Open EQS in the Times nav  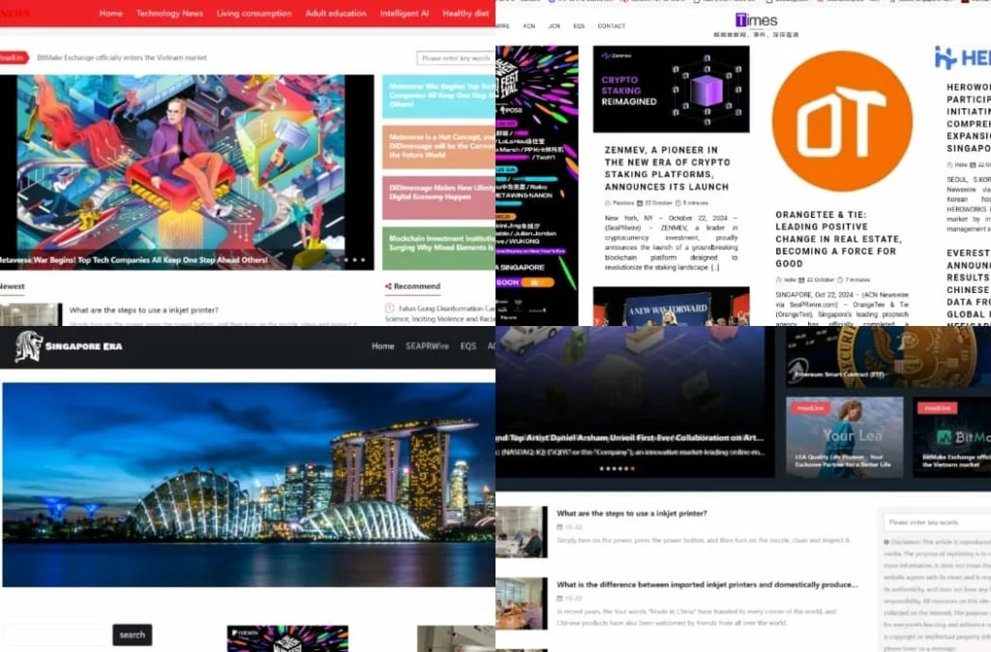[579, 26]
